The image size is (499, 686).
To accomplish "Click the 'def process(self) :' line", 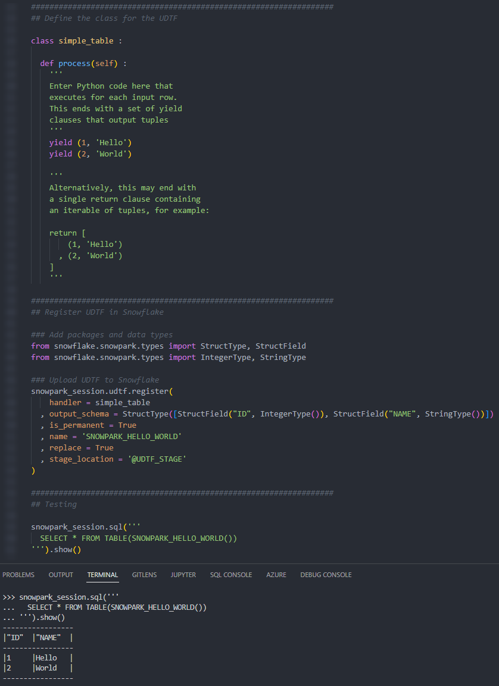I will pos(83,64).
